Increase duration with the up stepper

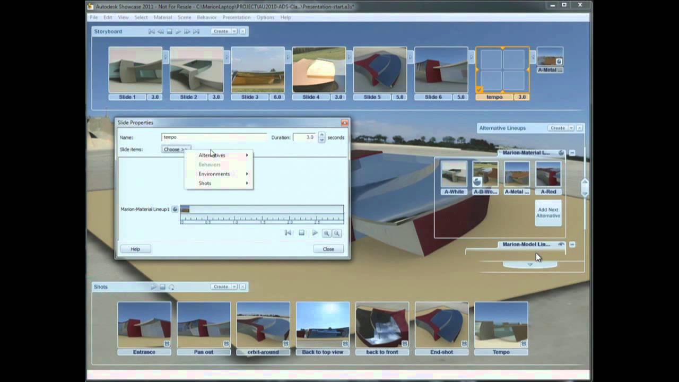(x=321, y=135)
